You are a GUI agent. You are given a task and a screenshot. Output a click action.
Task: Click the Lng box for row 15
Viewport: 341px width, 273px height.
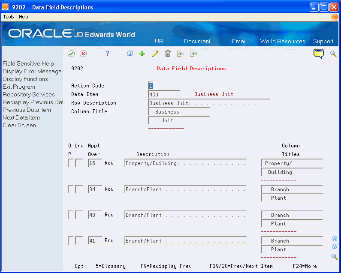click(79, 163)
